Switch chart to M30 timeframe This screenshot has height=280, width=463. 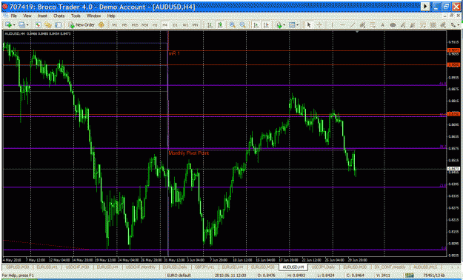[145, 25]
